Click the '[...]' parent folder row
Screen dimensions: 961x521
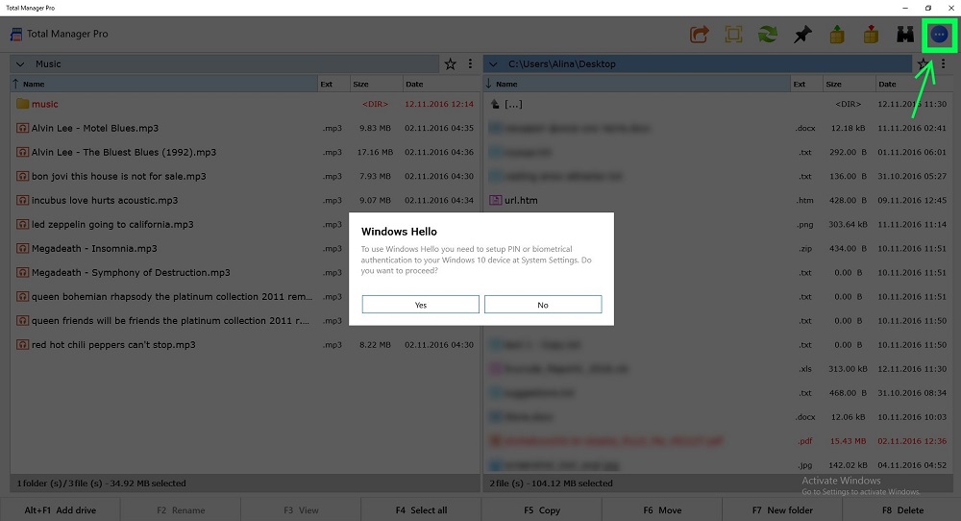pyautogui.click(x=717, y=104)
